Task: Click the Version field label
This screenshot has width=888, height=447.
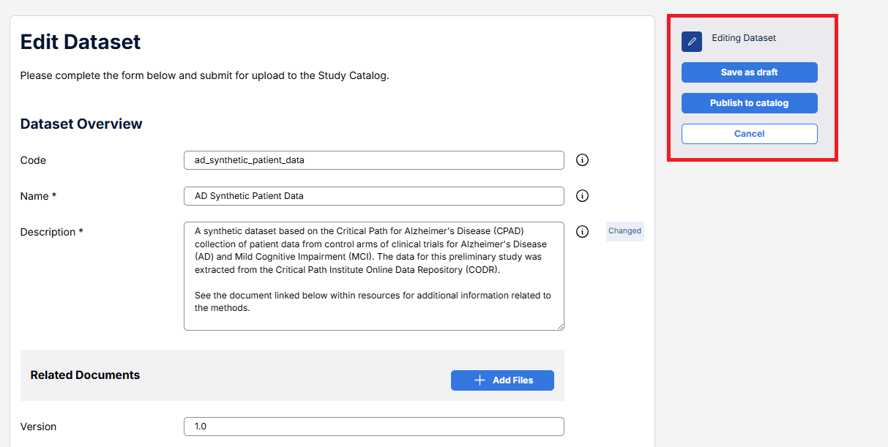Action: tap(38, 427)
